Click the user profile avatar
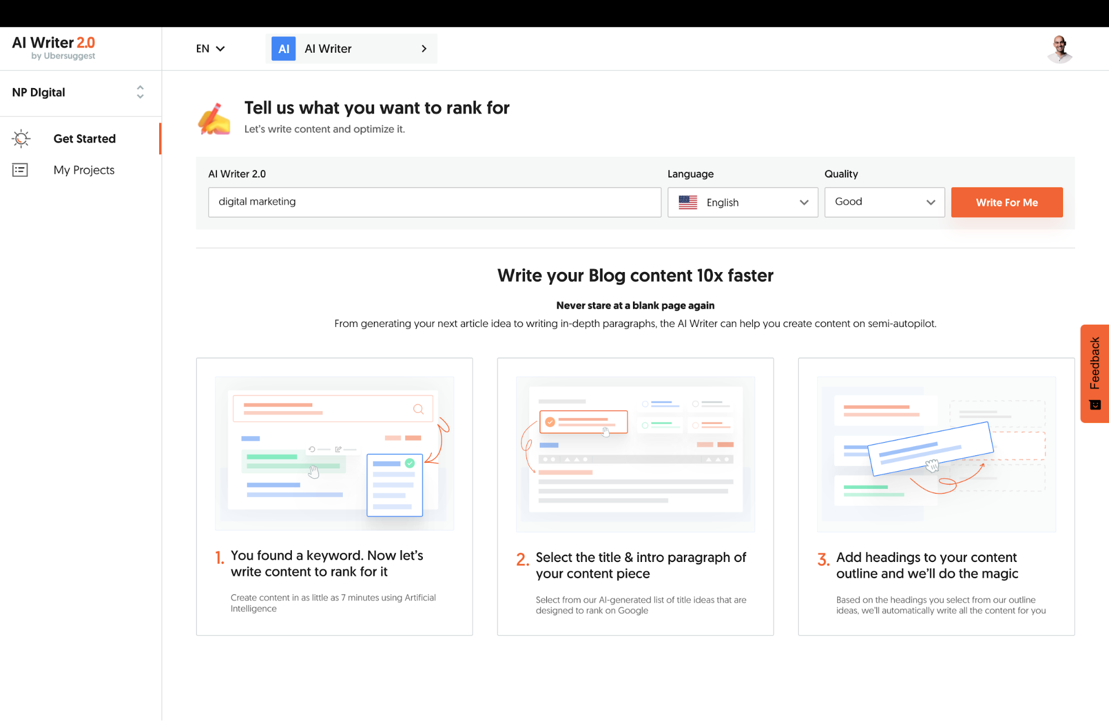Image resolution: width=1109 pixels, height=721 pixels. click(x=1060, y=48)
